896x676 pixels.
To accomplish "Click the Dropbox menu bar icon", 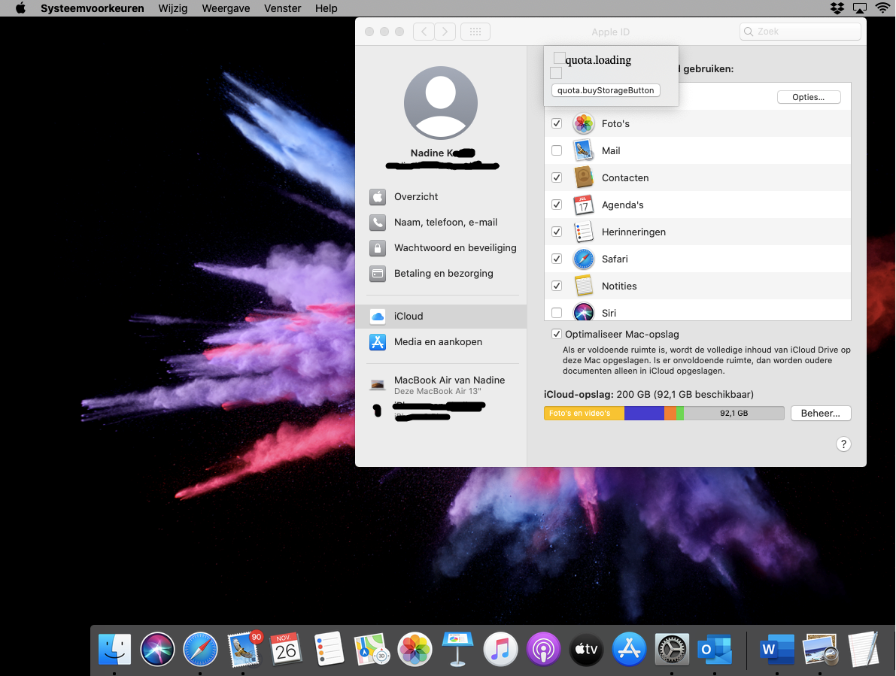I will click(x=837, y=8).
